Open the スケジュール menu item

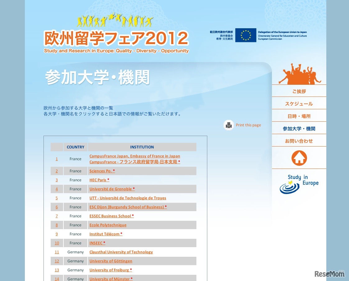[299, 104]
